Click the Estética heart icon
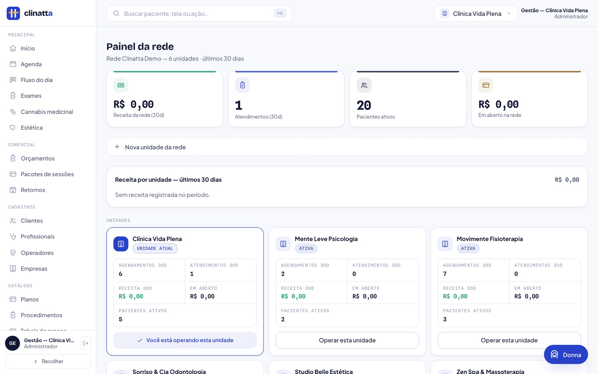This screenshot has width=598, height=374. [13, 128]
